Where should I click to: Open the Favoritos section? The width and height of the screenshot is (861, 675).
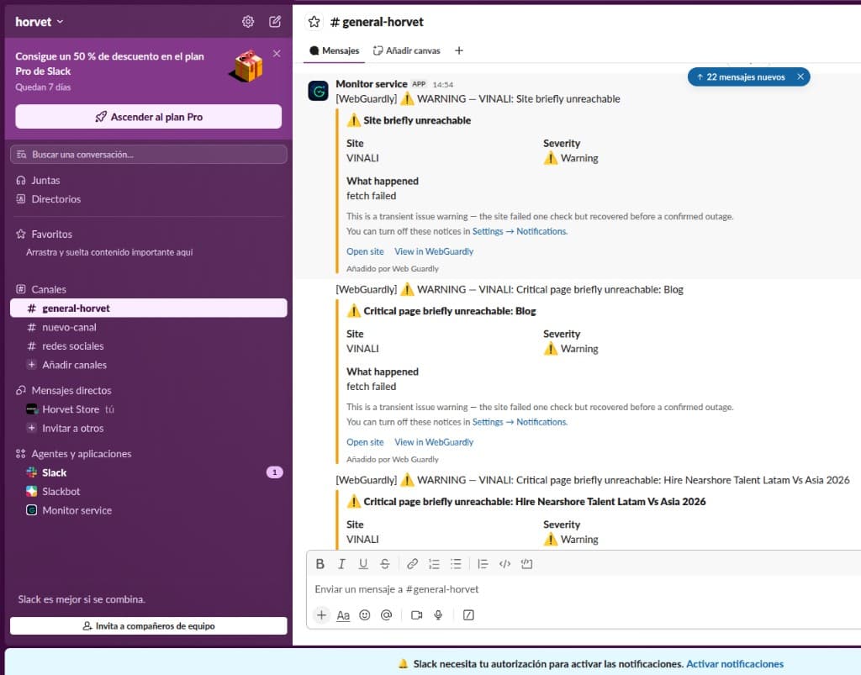pos(51,234)
